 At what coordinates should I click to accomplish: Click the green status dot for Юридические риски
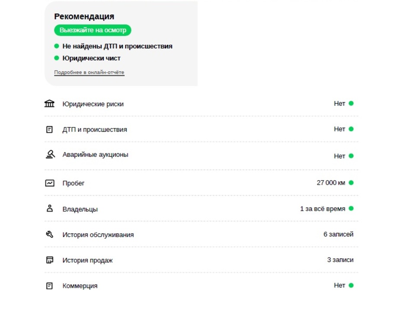351,103
